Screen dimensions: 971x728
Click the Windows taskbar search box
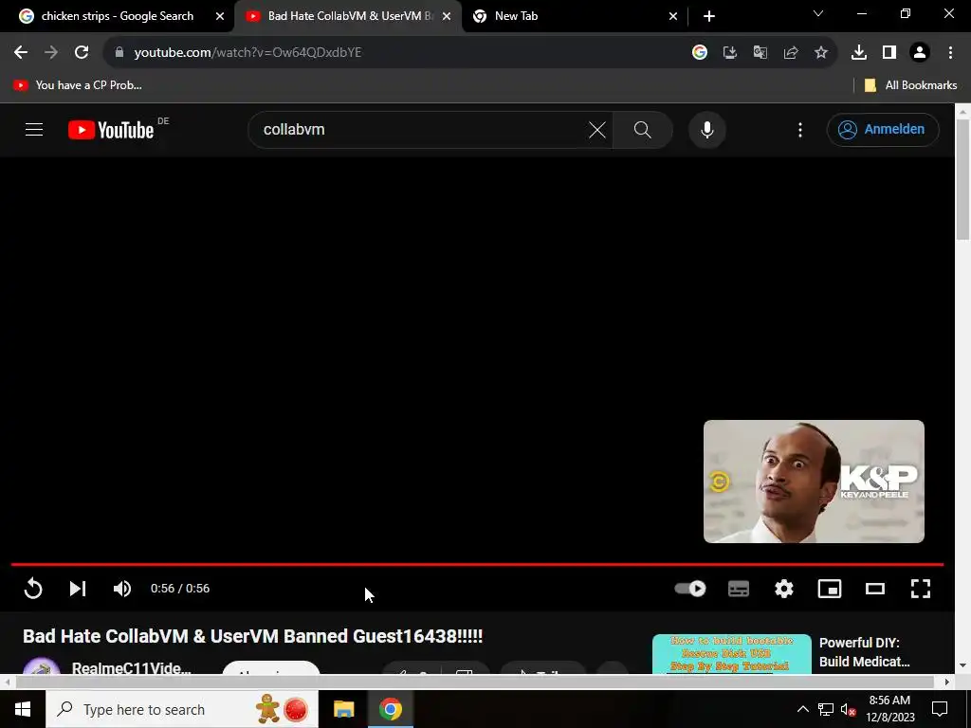click(181, 709)
